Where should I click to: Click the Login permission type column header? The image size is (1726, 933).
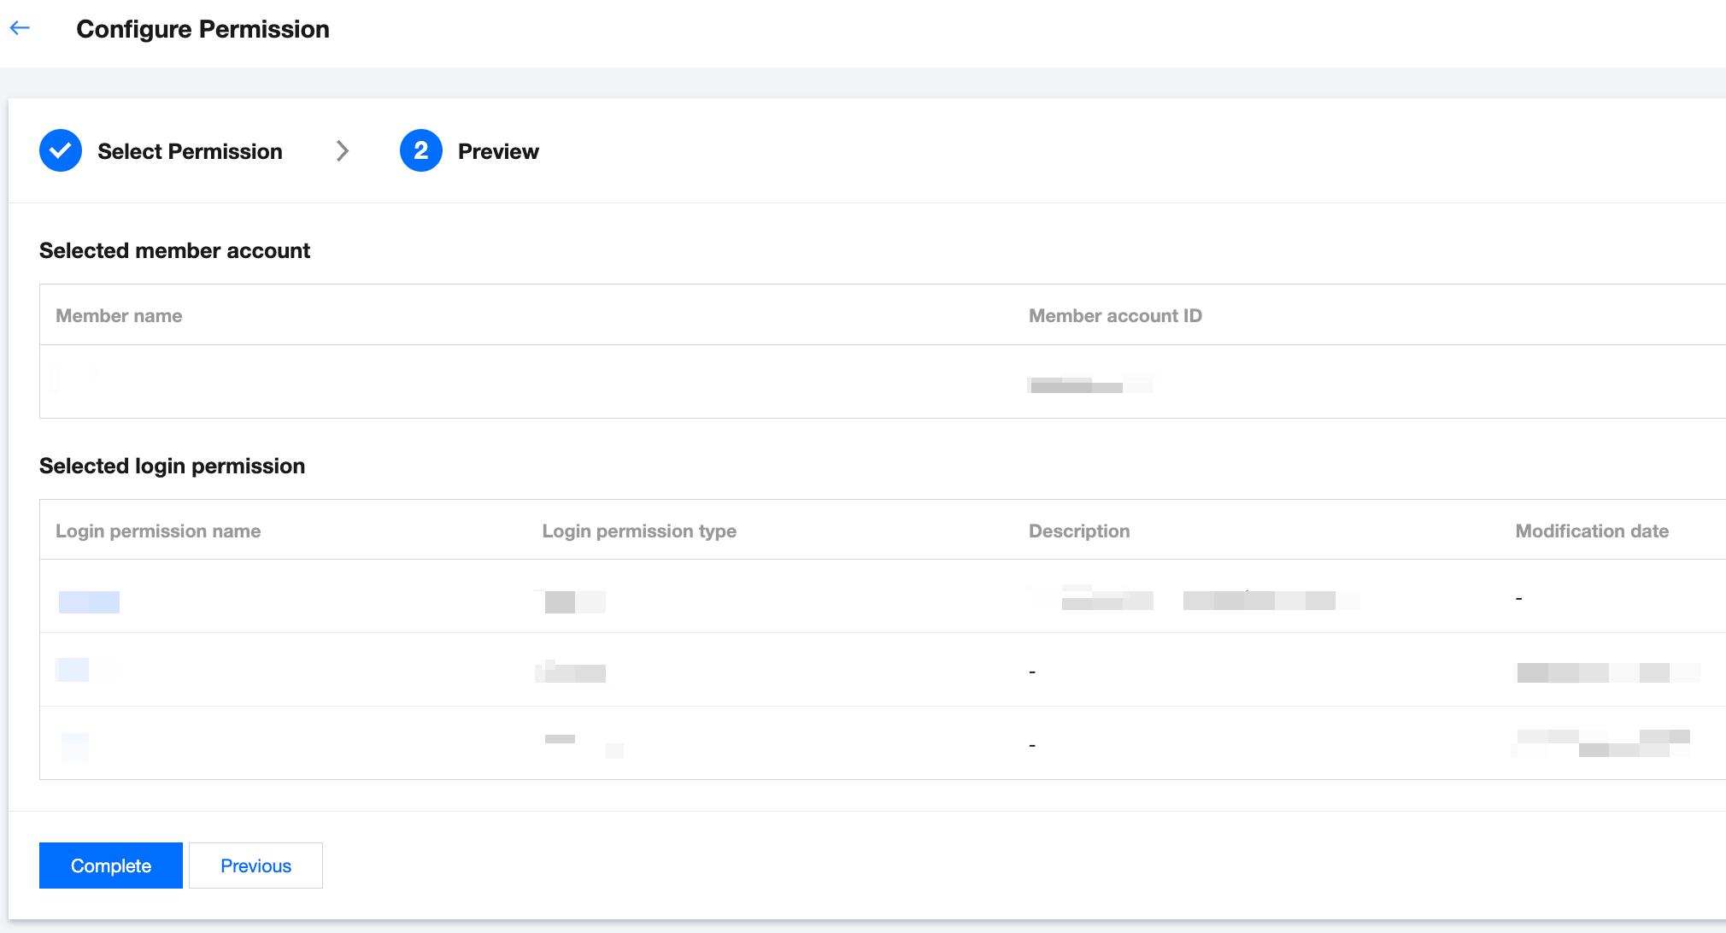[639, 531]
